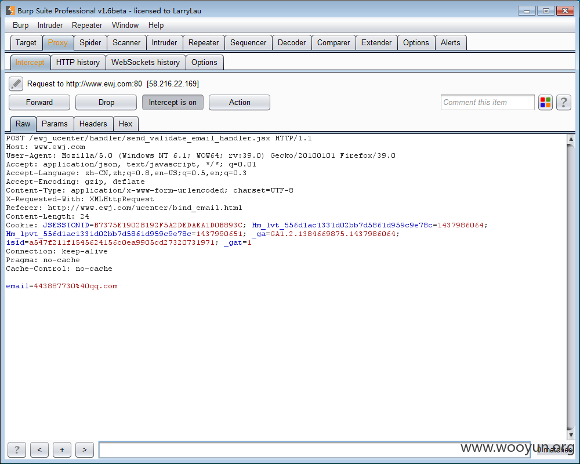Click the 'Host: www.ewj.com' header line
Viewport: 580px width, 464px height.
[x=45, y=147]
